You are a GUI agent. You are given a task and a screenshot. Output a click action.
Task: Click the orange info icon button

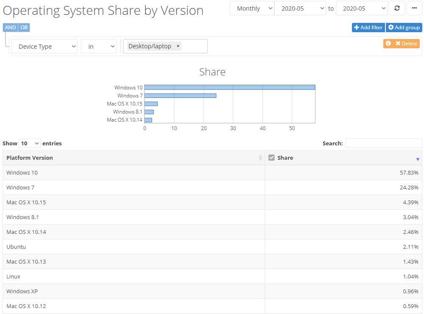pos(388,43)
